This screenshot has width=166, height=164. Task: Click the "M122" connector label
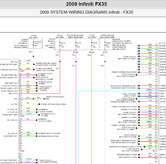[155, 151]
